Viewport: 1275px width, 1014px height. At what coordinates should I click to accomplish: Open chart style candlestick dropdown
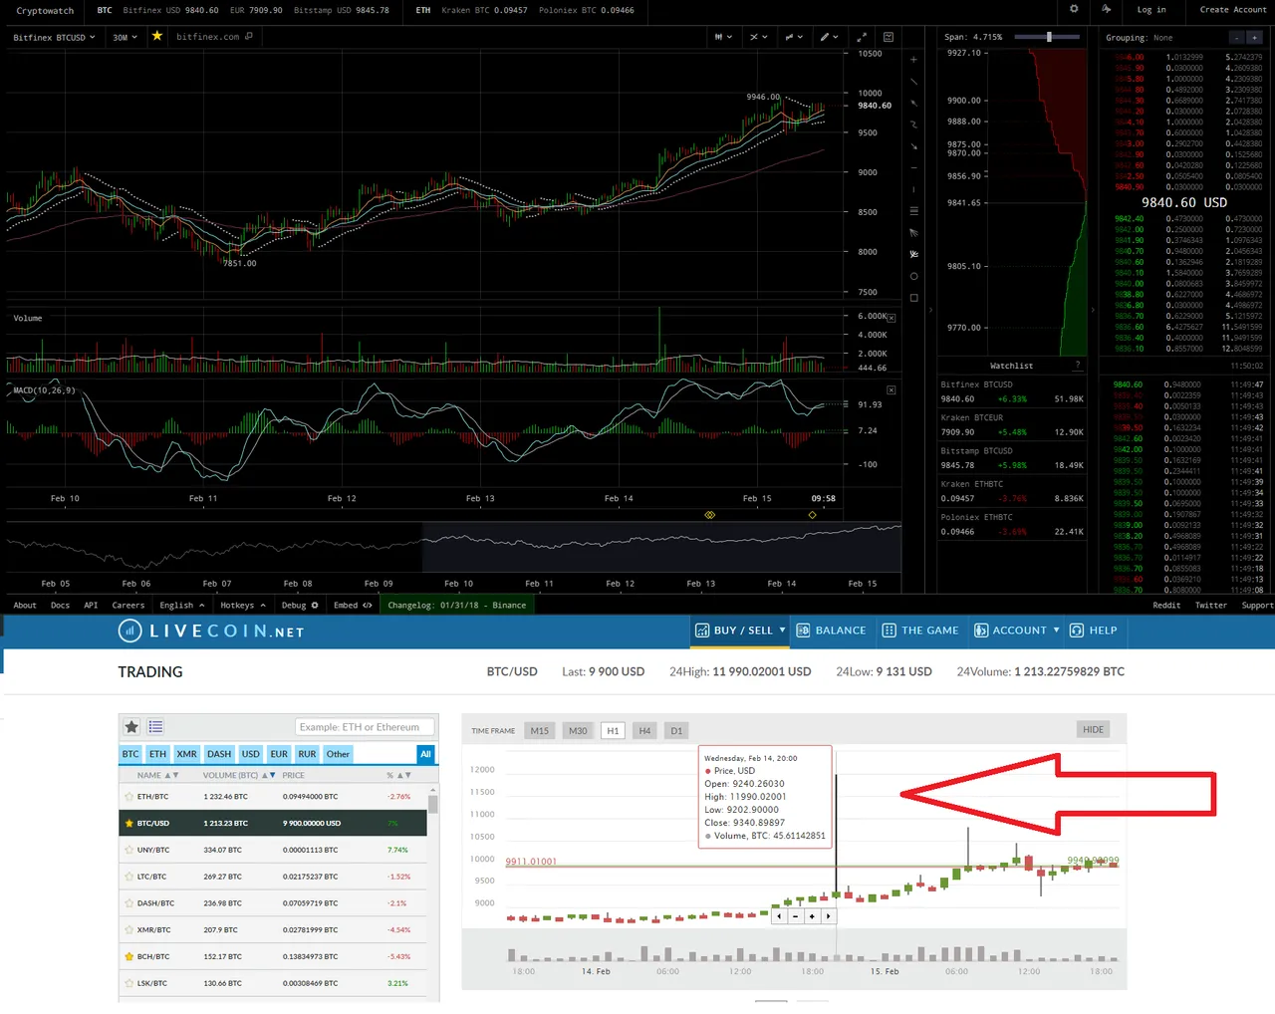click(x=723, y=37)
